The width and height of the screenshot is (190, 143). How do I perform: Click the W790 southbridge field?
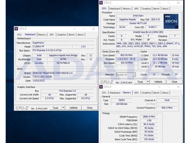[63, 59]
